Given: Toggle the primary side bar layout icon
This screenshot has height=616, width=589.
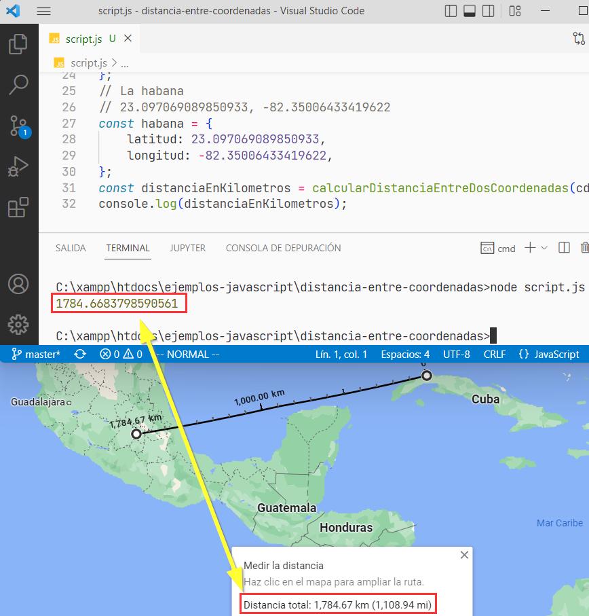Looking at the screenshot, I should tap(451, 11).
